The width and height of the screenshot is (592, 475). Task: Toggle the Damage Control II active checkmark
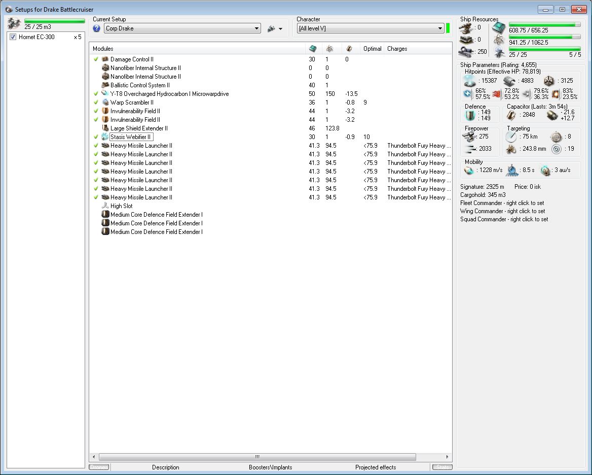96,59
